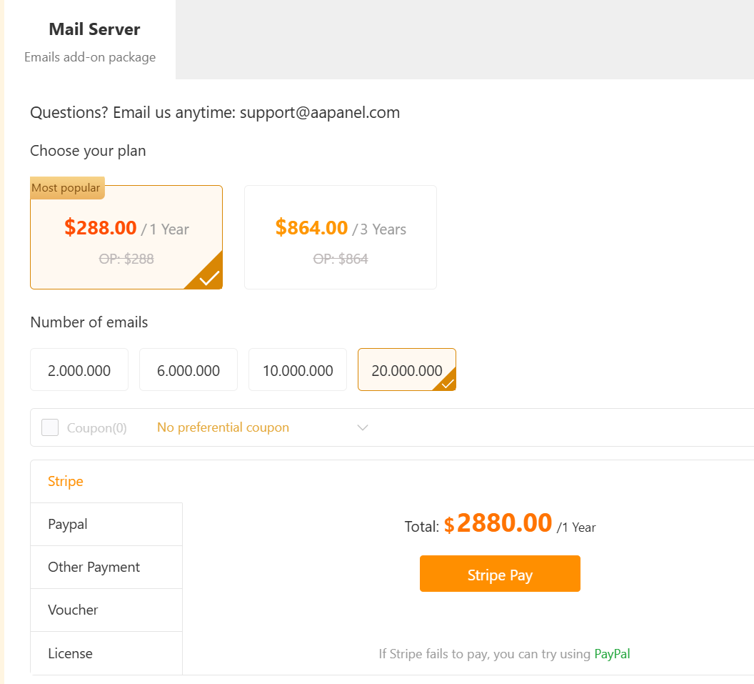Choose 6.000.000 emails option
The height and width of the screenshot is (684, 754).
pos(188,370)
